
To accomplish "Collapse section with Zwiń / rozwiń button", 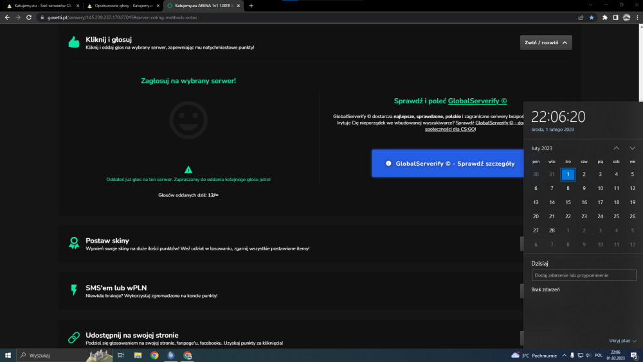I will [546, 42].
